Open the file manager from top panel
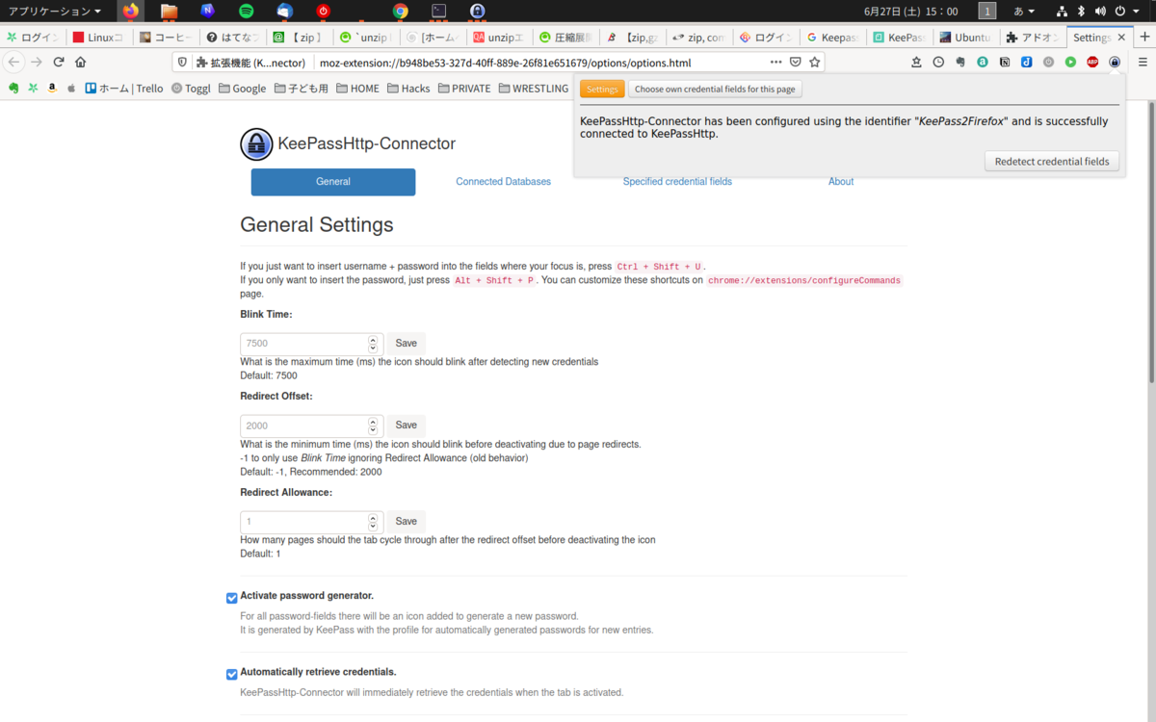This screenshot has width=1156, height=722. tap(170, 12)
